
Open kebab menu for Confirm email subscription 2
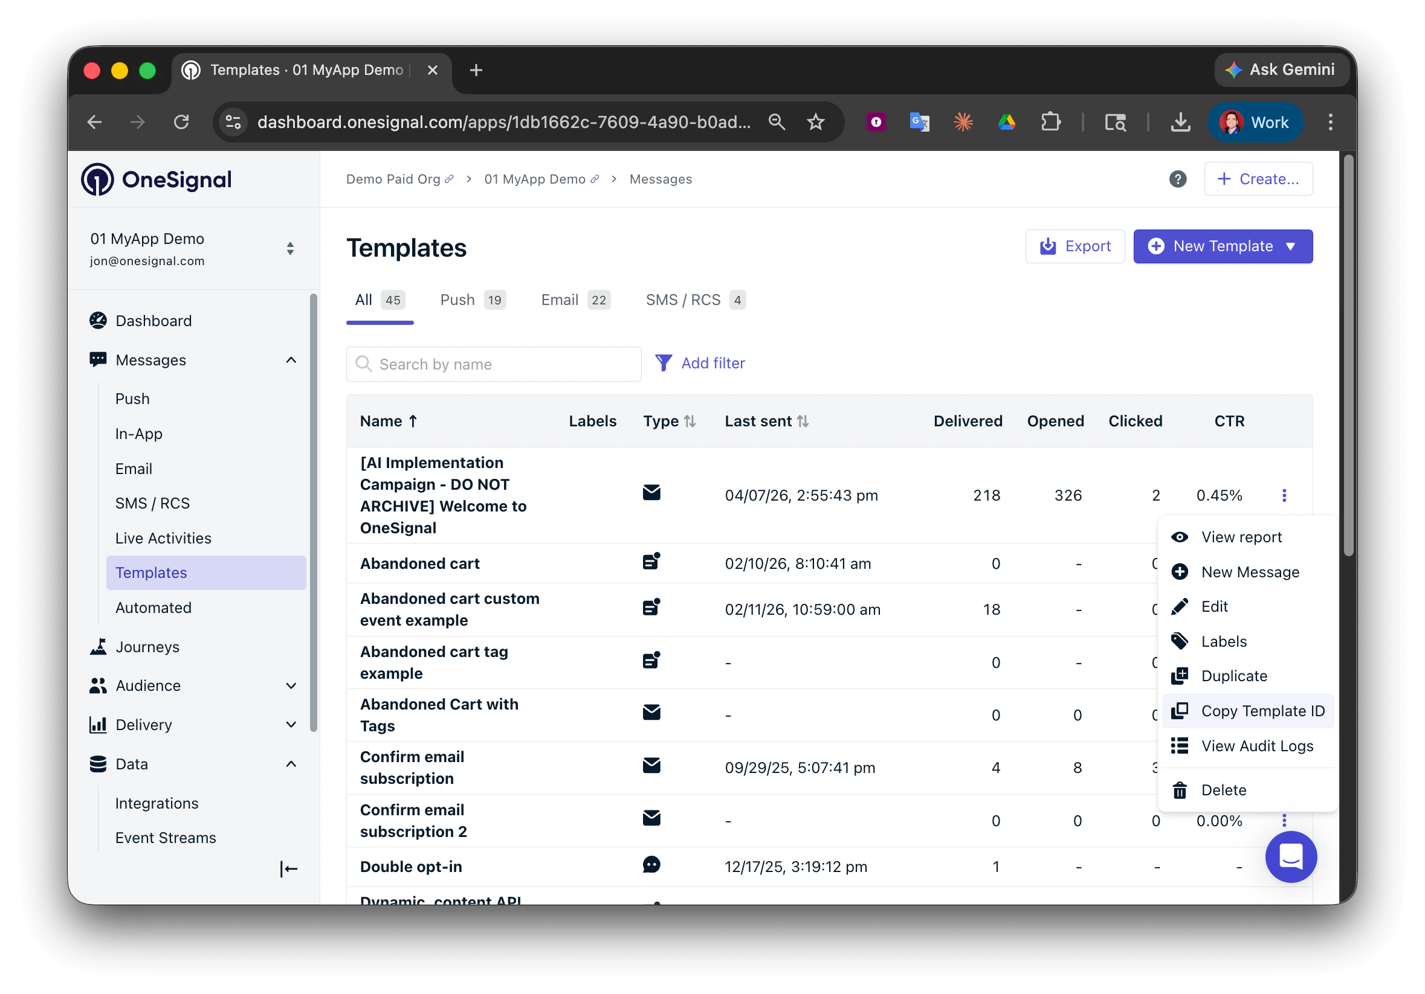pos(1284,820)
